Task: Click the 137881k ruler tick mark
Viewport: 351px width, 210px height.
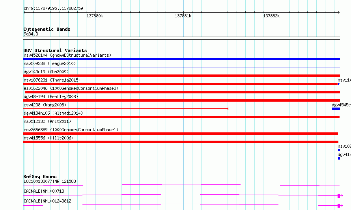Action: point(183,12)
